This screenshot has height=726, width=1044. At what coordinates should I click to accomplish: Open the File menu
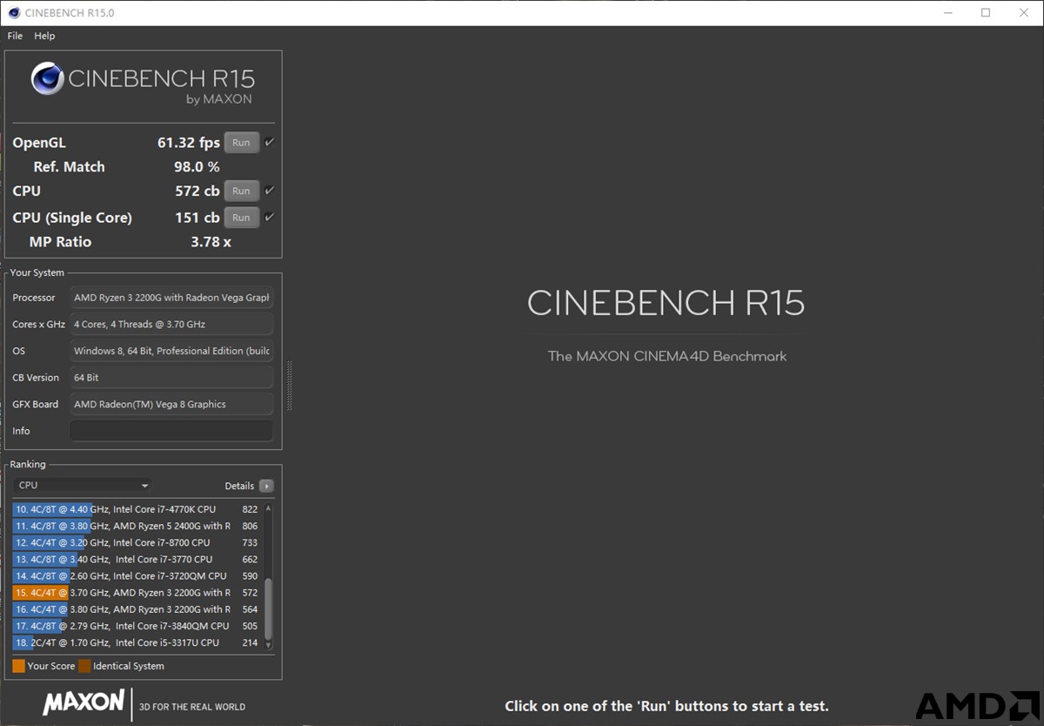(15, 36)
